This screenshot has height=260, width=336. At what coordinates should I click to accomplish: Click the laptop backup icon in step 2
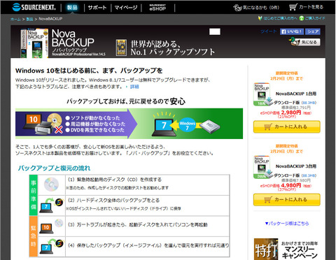[51, 205]
